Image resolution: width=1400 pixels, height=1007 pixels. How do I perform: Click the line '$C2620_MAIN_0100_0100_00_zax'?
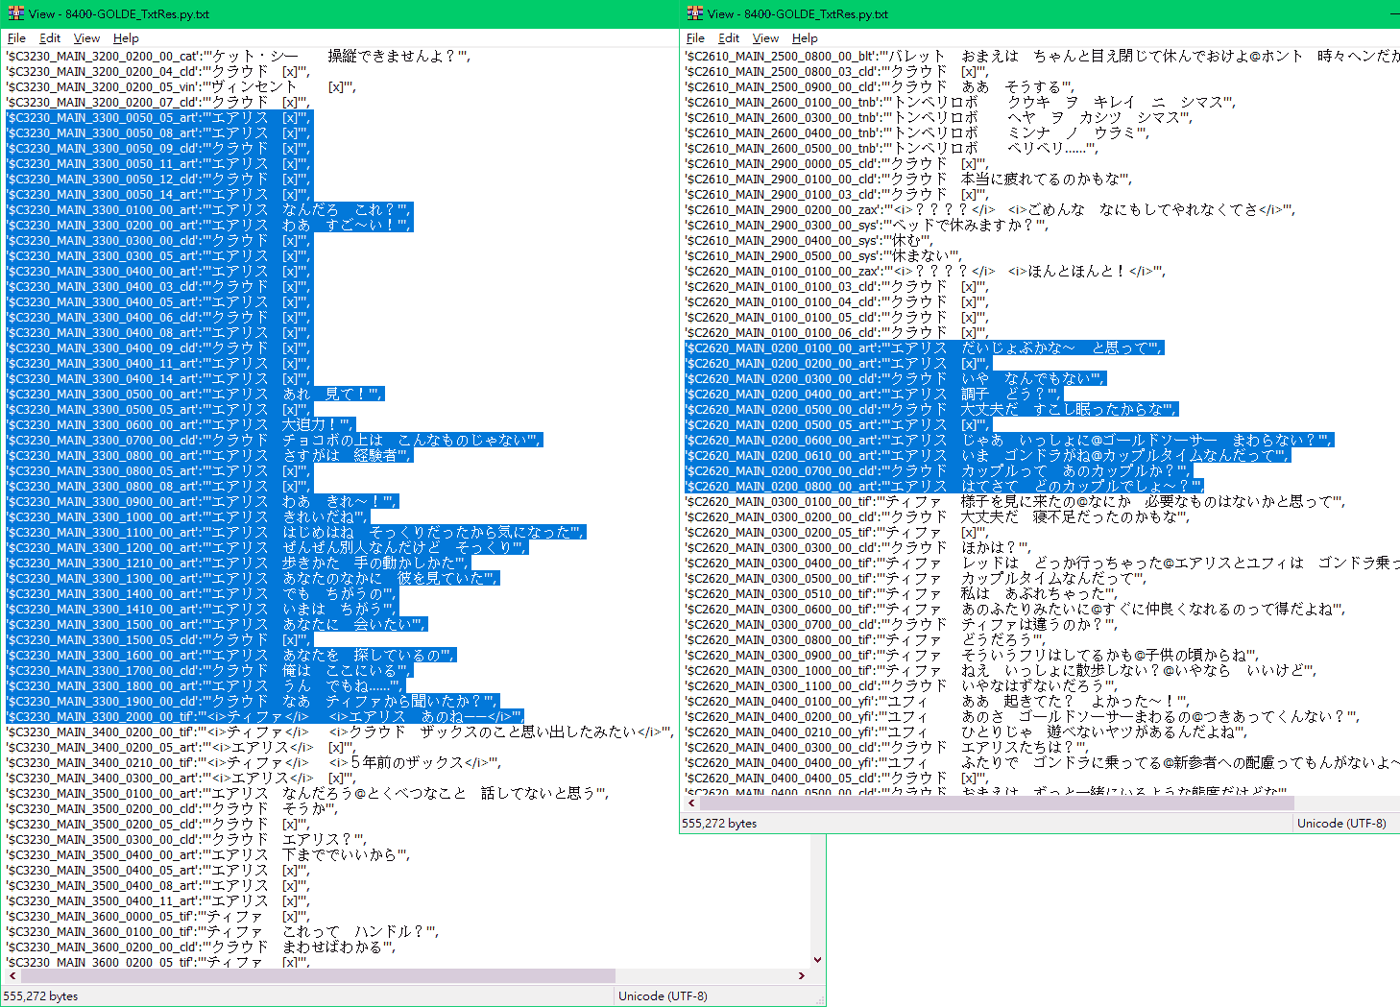(926, 272)
